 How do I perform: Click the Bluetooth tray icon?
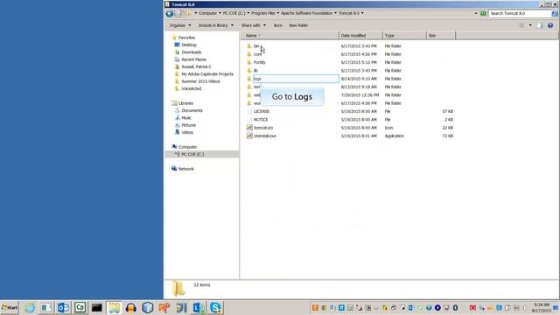[455, 307]
